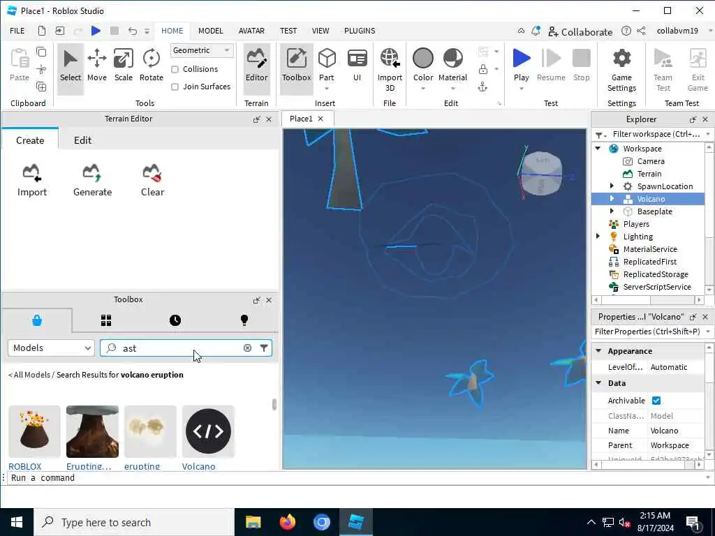Open the ROBLOX volcano model thumbnail

tap(34, 431)
